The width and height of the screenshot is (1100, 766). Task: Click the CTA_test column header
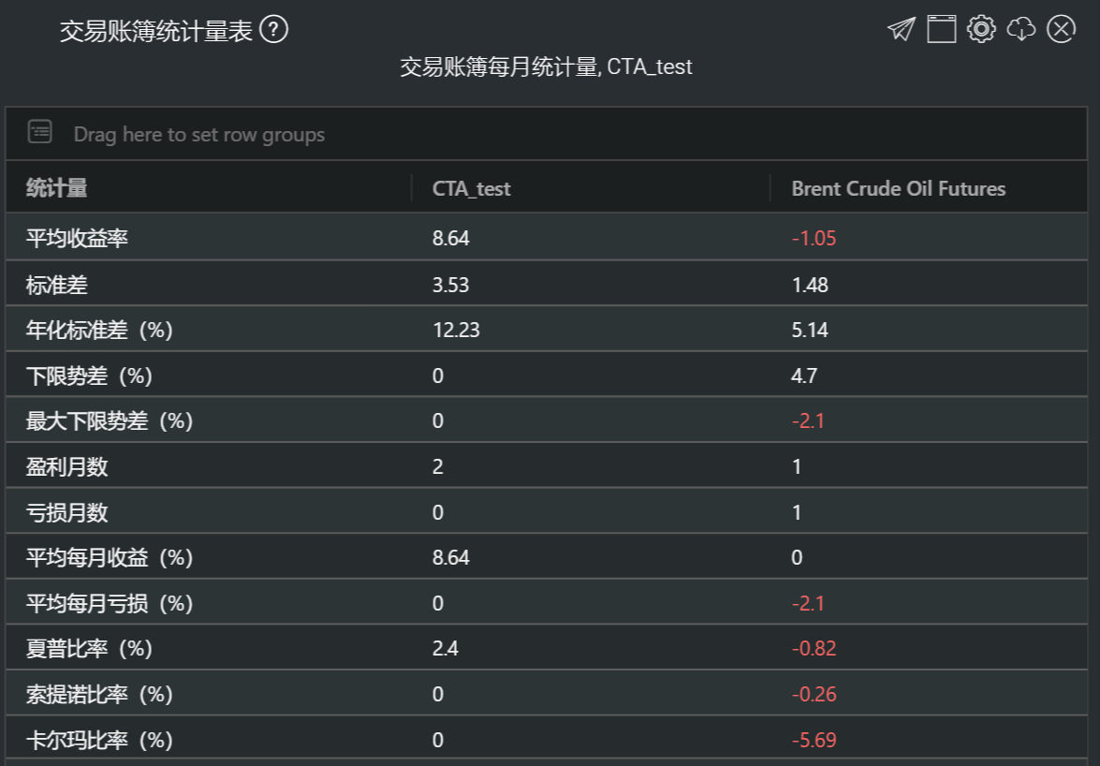coord(471,188)
